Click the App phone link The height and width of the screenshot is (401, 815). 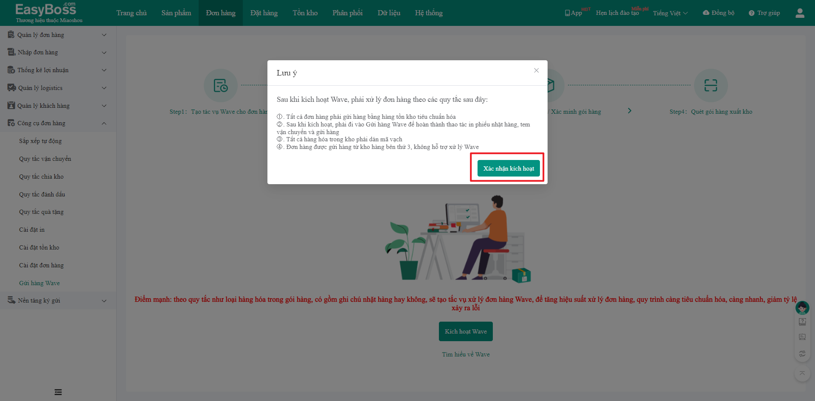[573, 13]
